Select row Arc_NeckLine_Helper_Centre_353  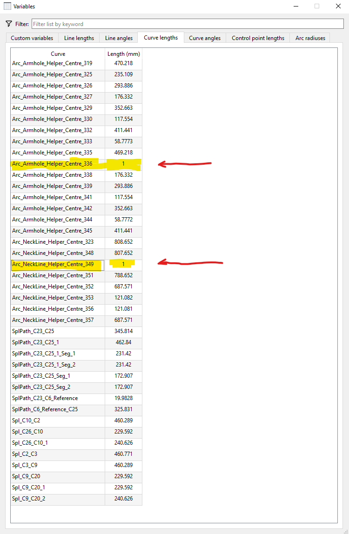[76, 298]
